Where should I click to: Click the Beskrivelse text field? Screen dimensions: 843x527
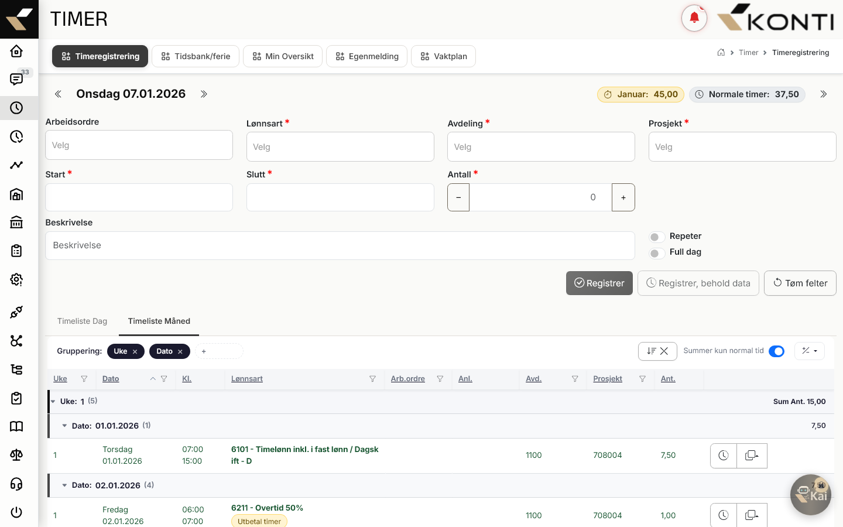[340, 246]
